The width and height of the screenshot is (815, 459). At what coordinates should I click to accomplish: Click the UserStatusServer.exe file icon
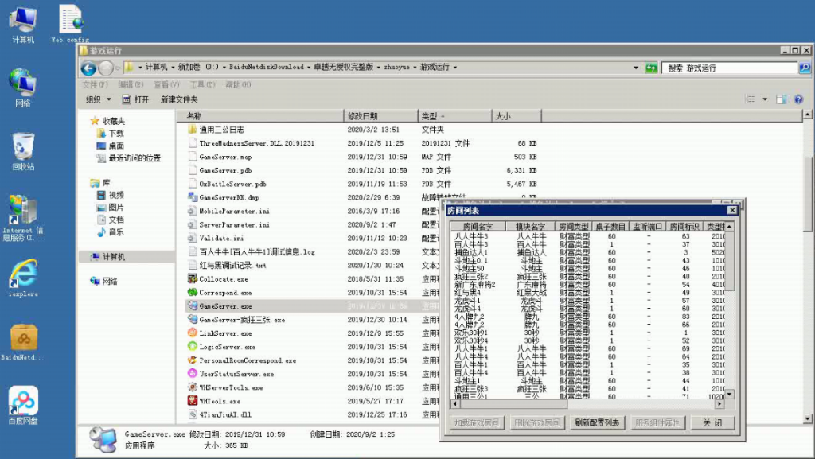(x=193, y=374)
